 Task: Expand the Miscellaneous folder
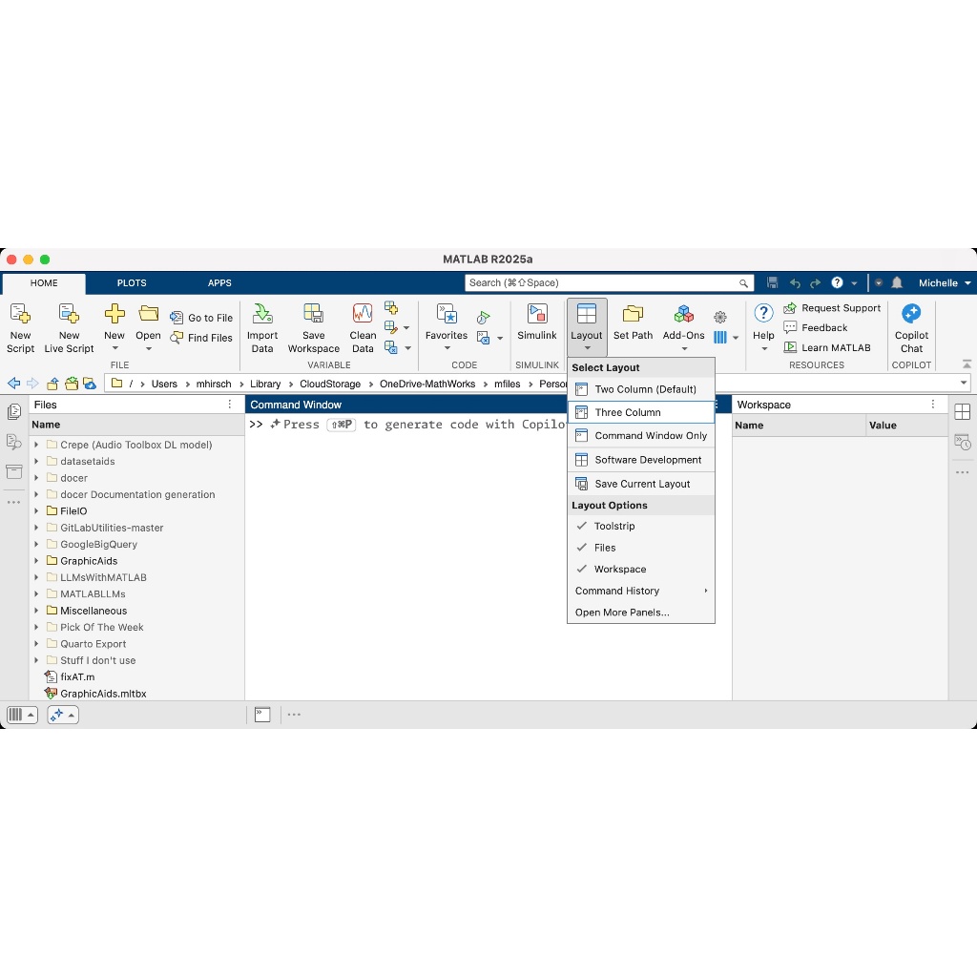(36, 611)
